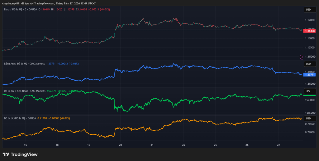Open USD currency selector in Đô la Úc pane

click(310, 118)
